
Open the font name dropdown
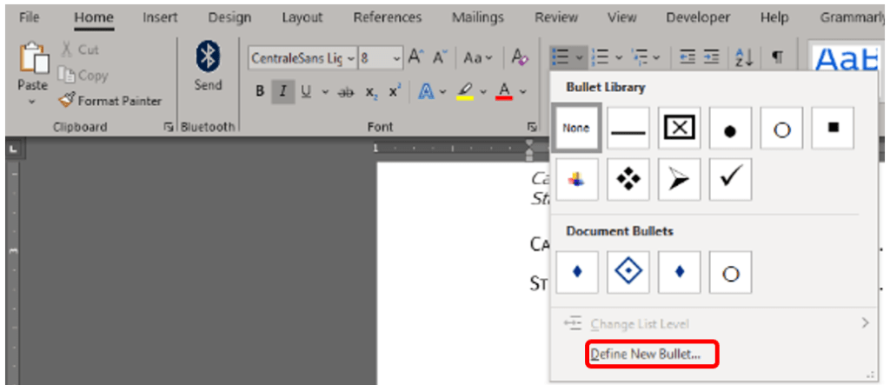tap(351, 58)
